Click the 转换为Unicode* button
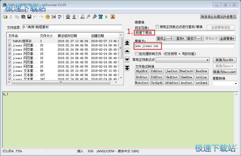This screenshot has height=156, width=241. pyautogui.click(x=225, y=72)
